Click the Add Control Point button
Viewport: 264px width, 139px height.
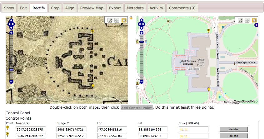(x=137, y=108)
